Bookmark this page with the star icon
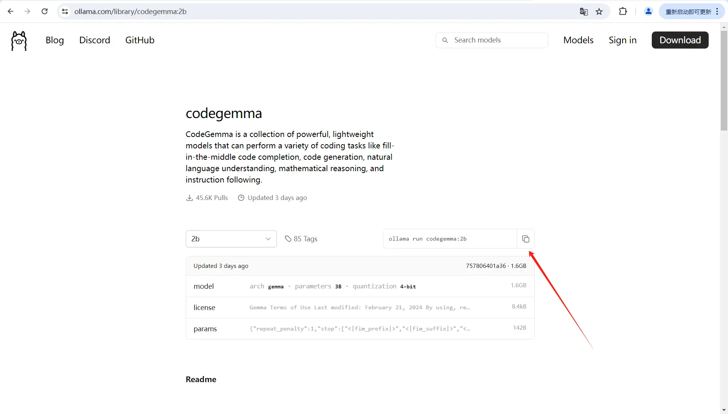Screen dimensions: 728x414 coord(599,11)
